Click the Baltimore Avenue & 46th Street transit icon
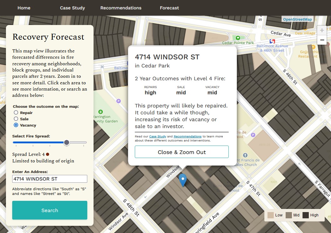The height and width of the screenshot is (233, 331). (272, 41)
